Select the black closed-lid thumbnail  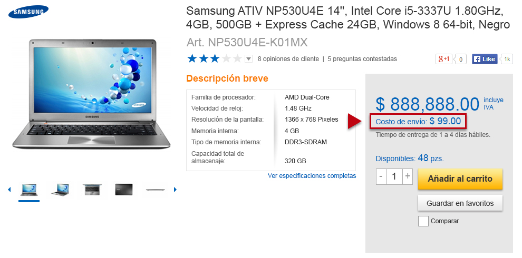coord(124,190)
